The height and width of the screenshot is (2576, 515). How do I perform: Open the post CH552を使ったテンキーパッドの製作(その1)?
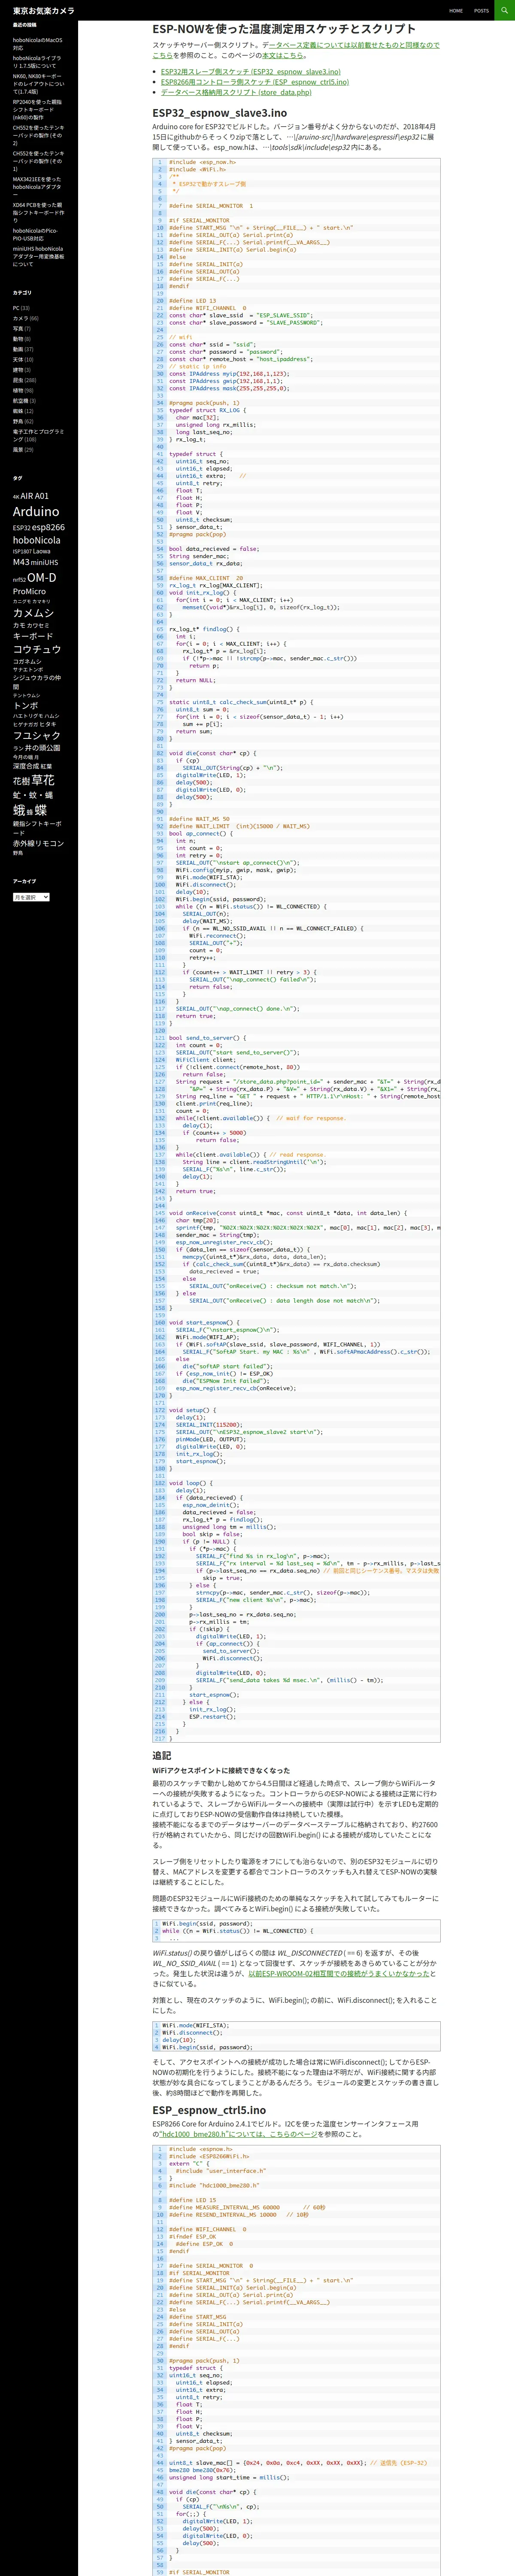click(x=38, y=162)
